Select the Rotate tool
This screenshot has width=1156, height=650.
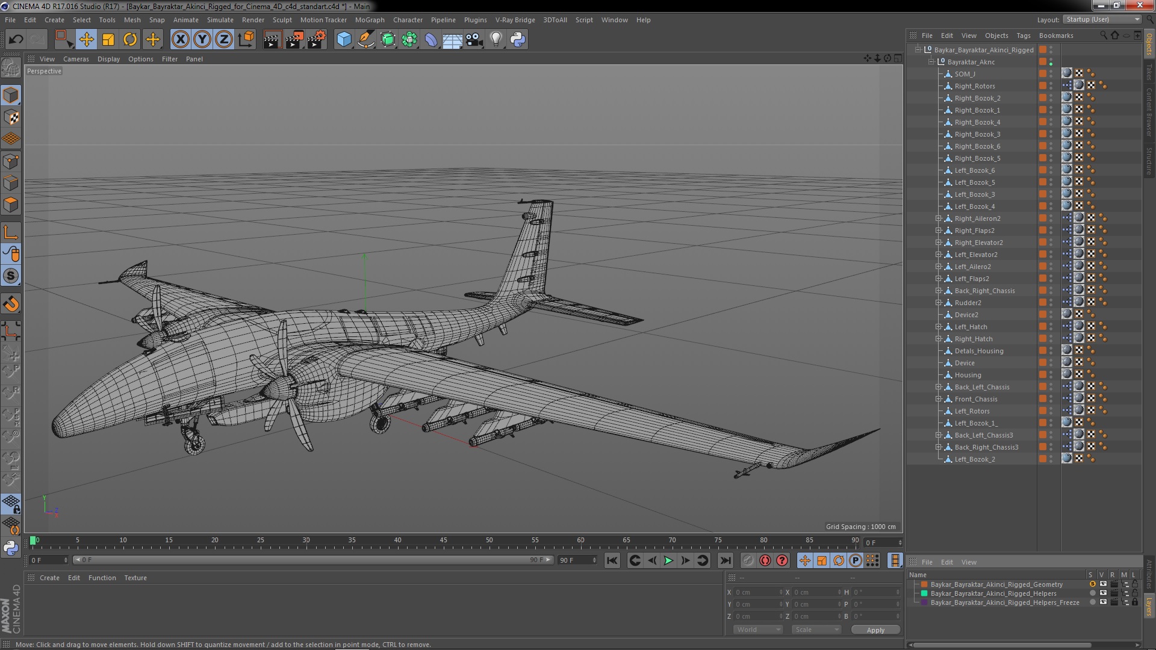tap(130, 40)
